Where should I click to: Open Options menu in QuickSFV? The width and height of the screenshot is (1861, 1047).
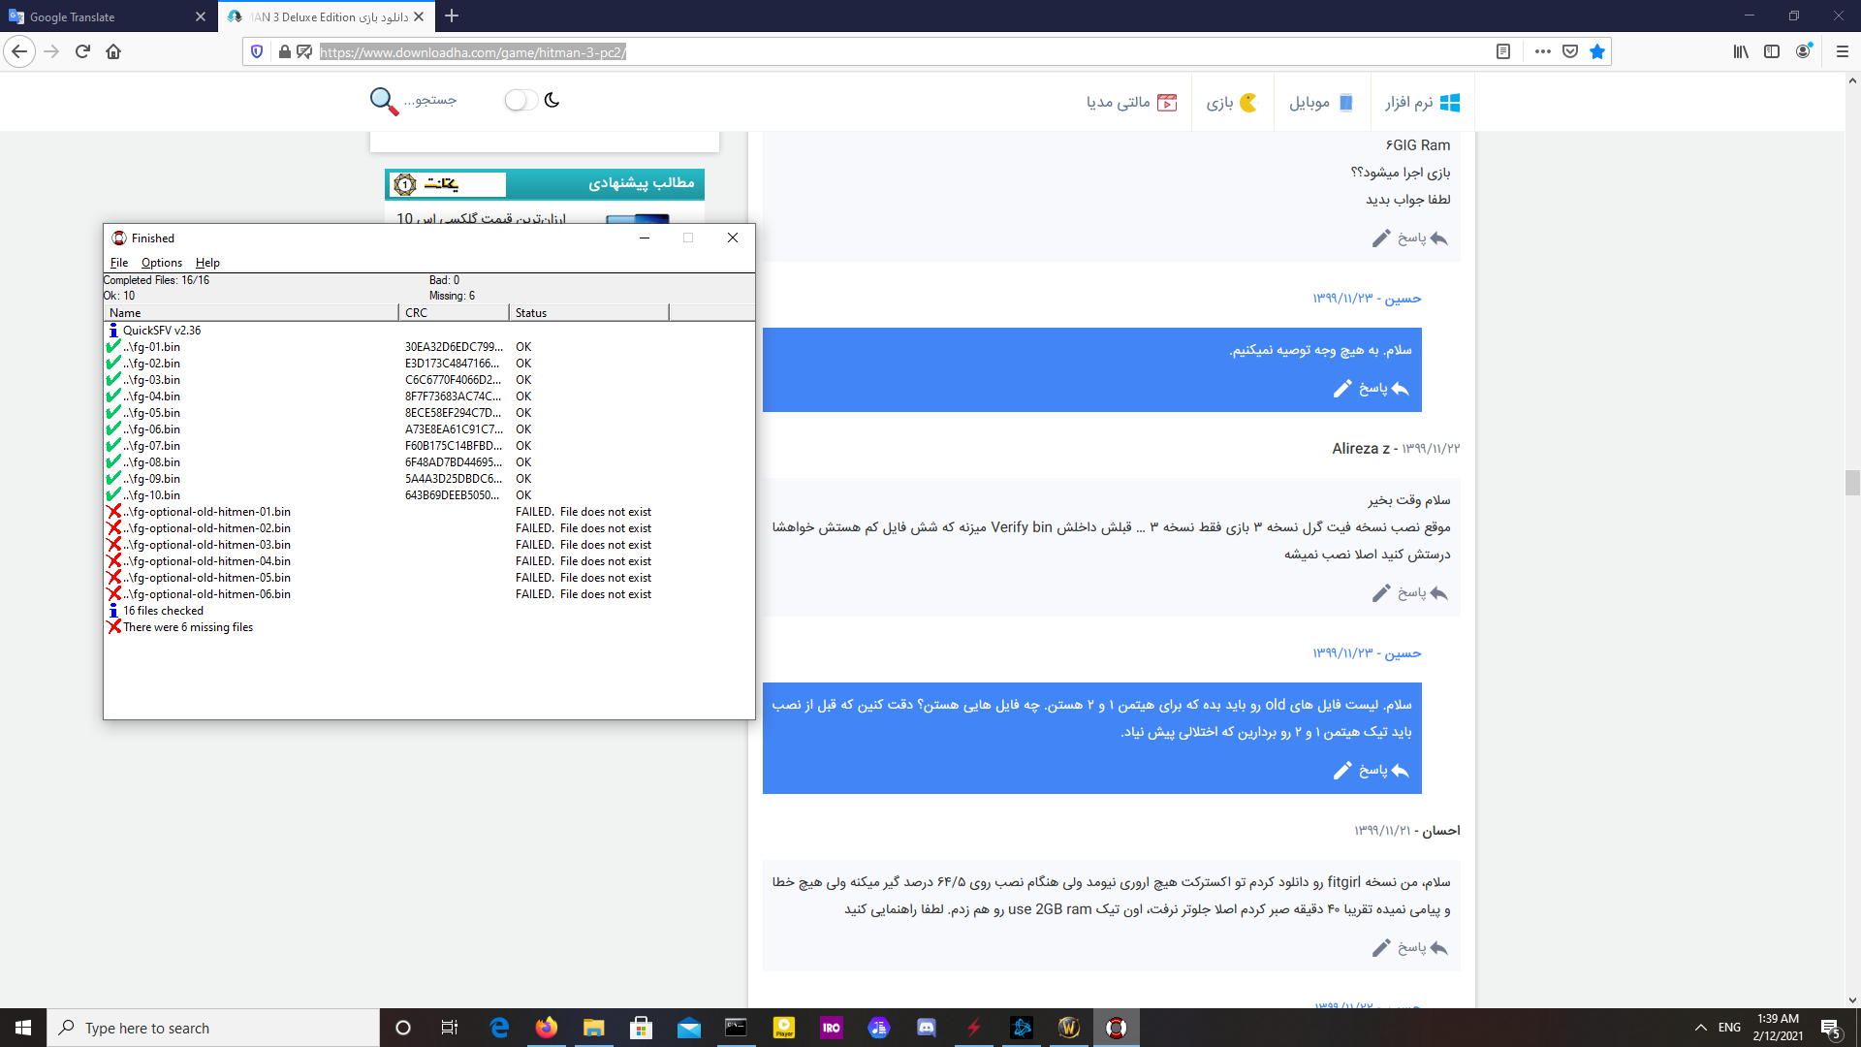pyautogui.click(x=162, y=263)
